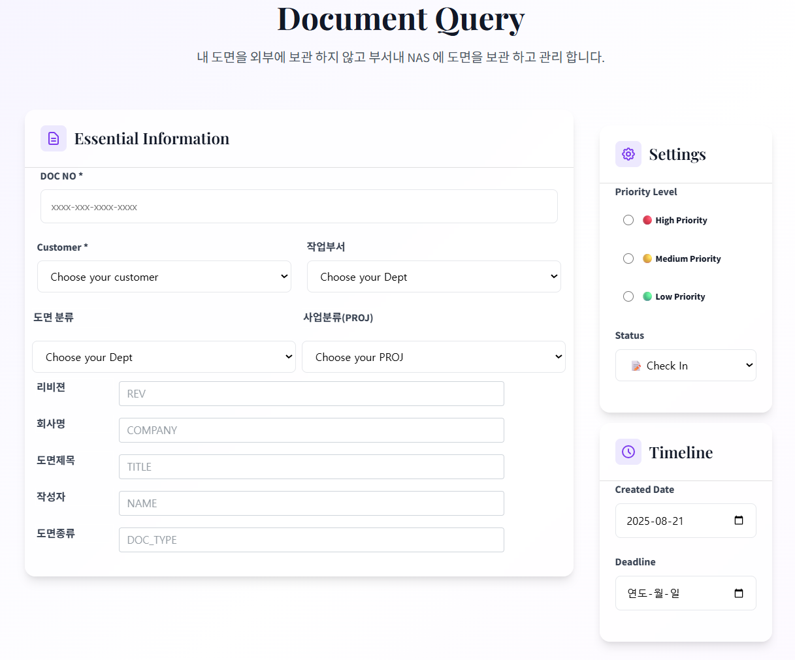Select the Medium Priority radio button

coord(628,259)
